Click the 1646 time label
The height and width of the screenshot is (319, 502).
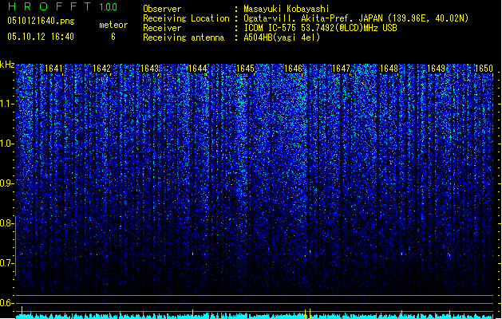pyautogui.click(x=293, y=69)
